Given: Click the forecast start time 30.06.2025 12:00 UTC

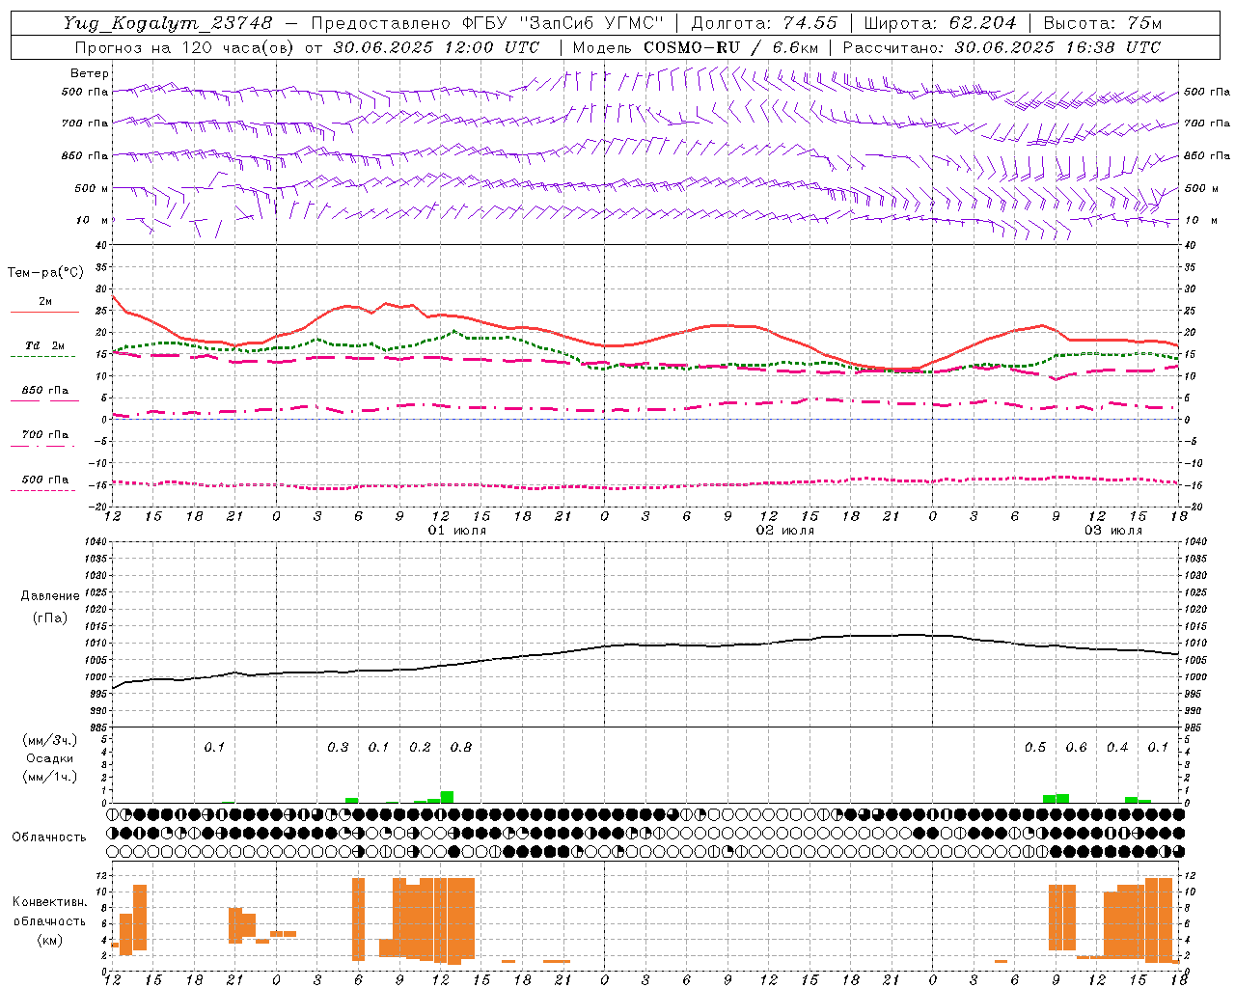Looking at the screenshot, I should [x=436, y=47].
